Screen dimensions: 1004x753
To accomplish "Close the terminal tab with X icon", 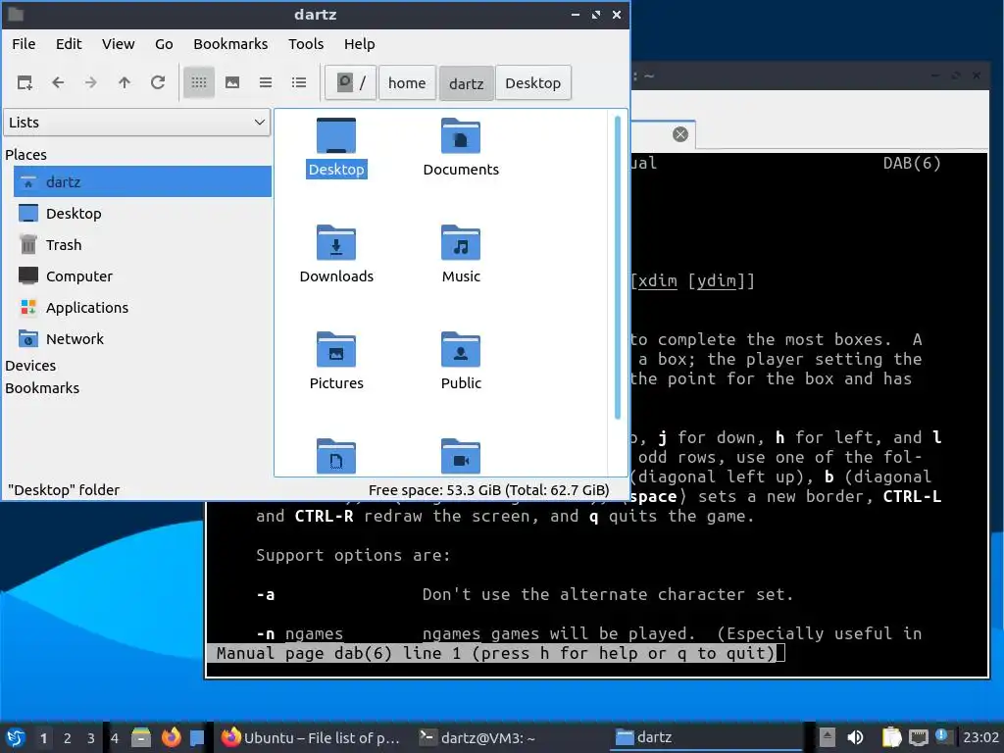I will click(x=680, y=134).
